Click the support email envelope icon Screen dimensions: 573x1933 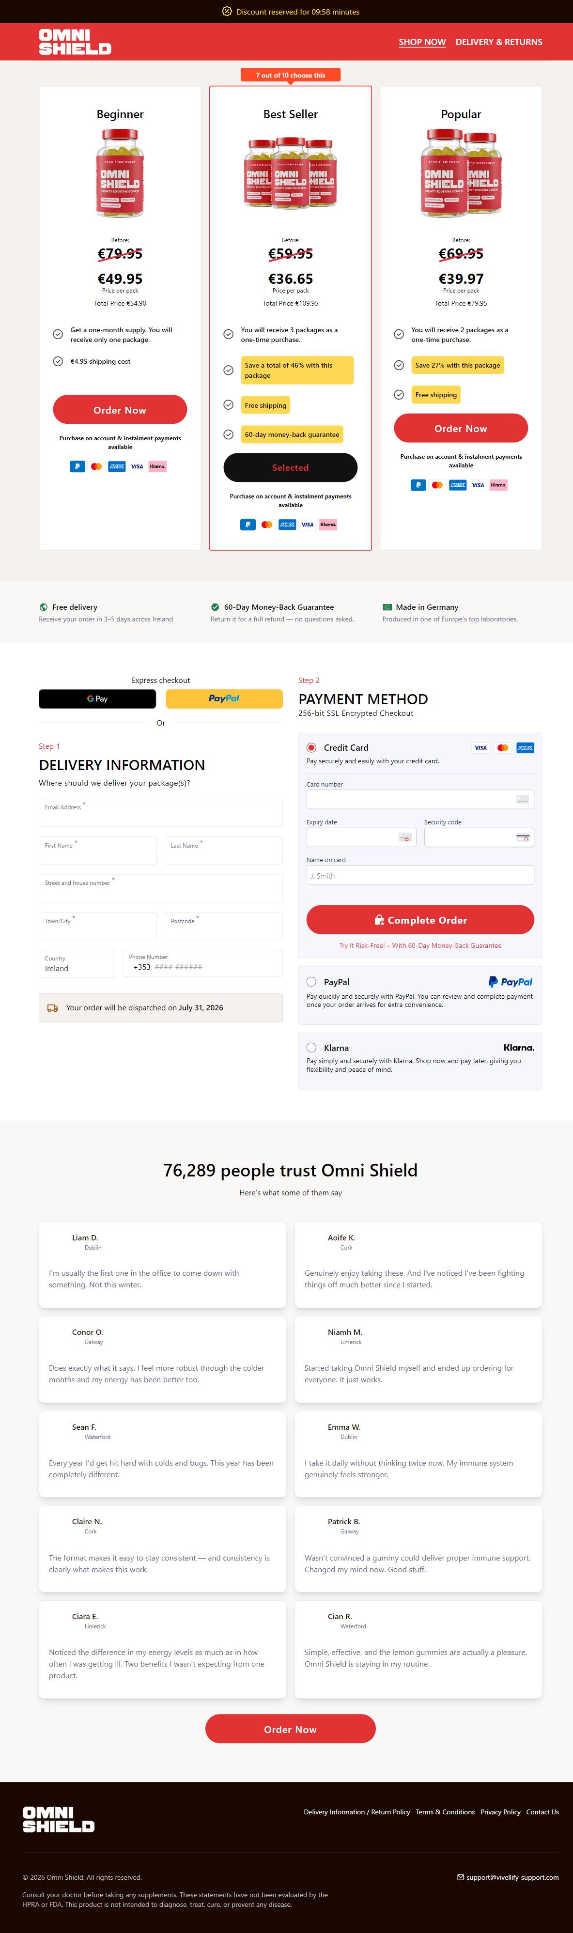(461, 1877)
